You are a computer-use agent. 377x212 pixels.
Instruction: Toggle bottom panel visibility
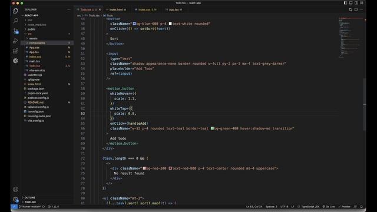pos(351,3)
